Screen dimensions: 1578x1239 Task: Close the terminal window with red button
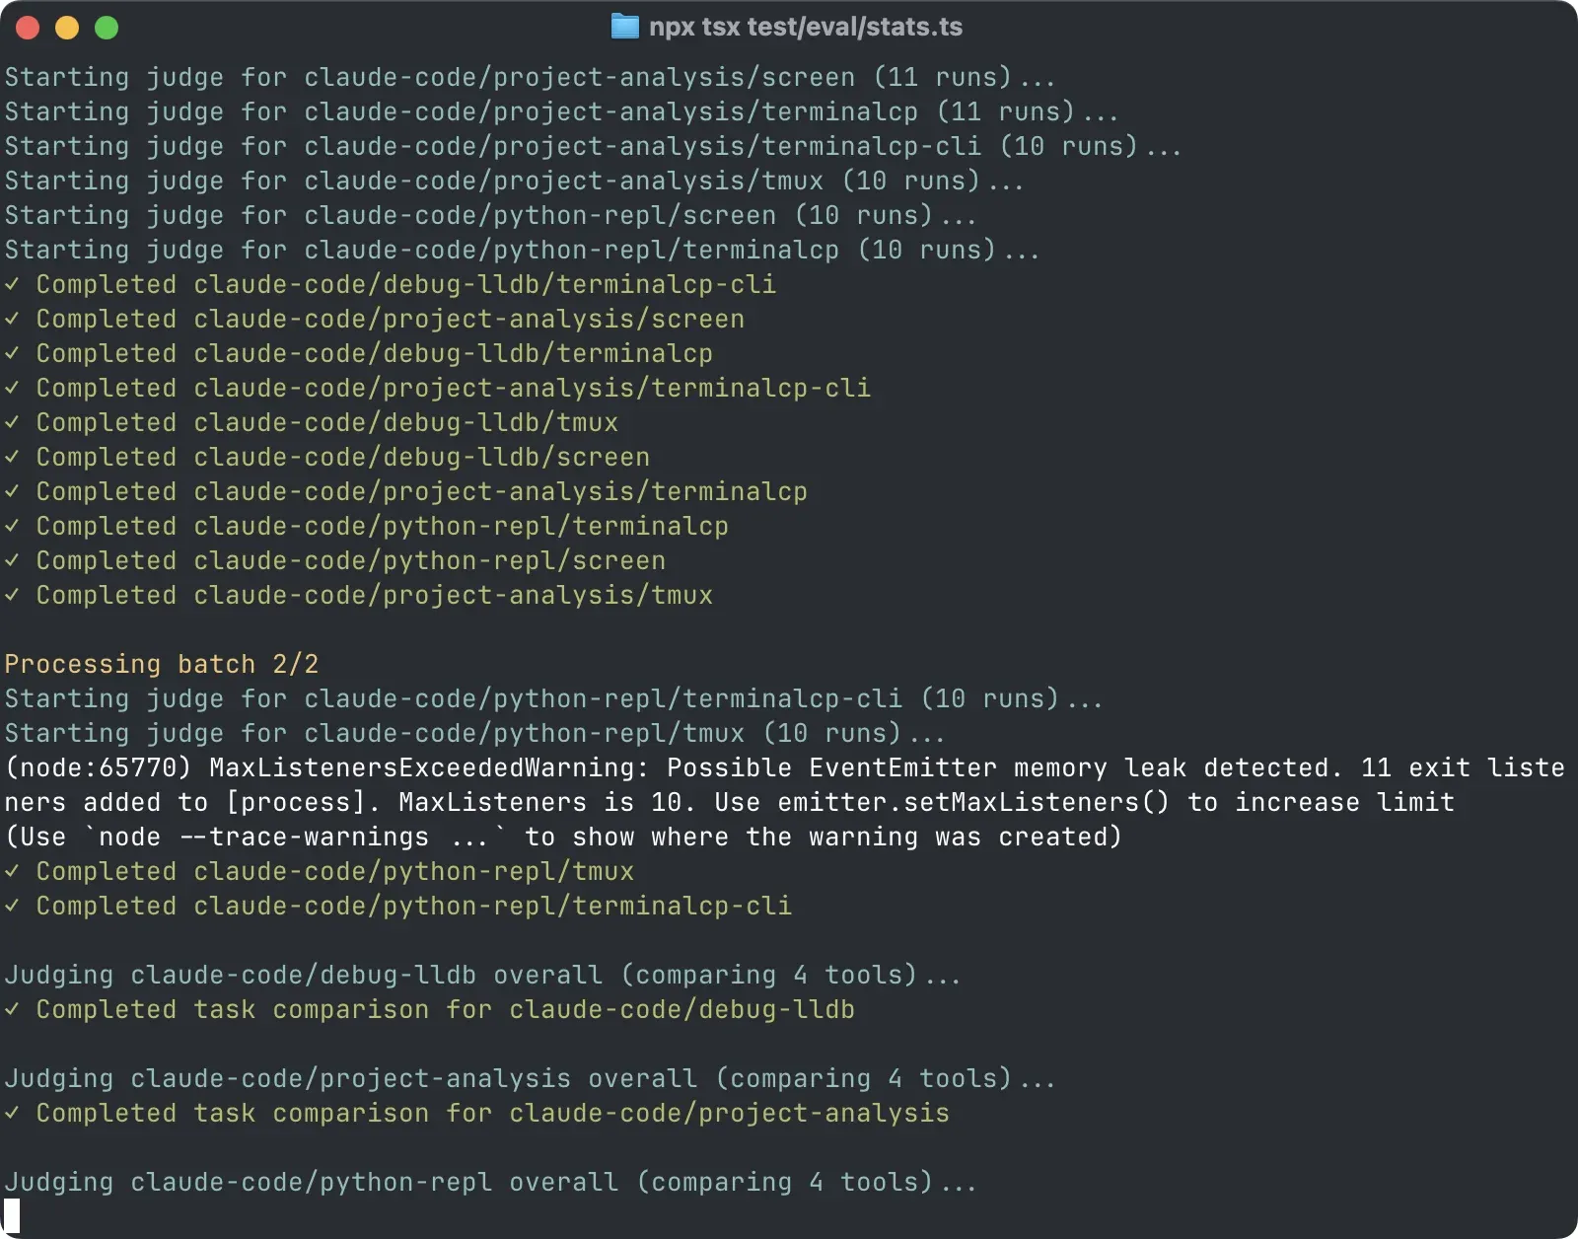(x=28, y=28)
